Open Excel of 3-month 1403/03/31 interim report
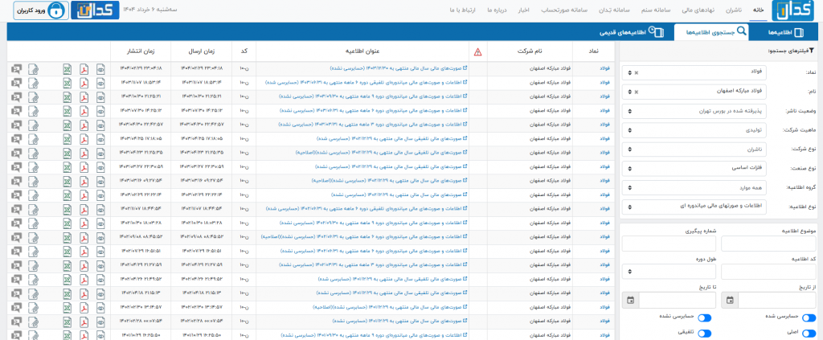 (68, 125)
